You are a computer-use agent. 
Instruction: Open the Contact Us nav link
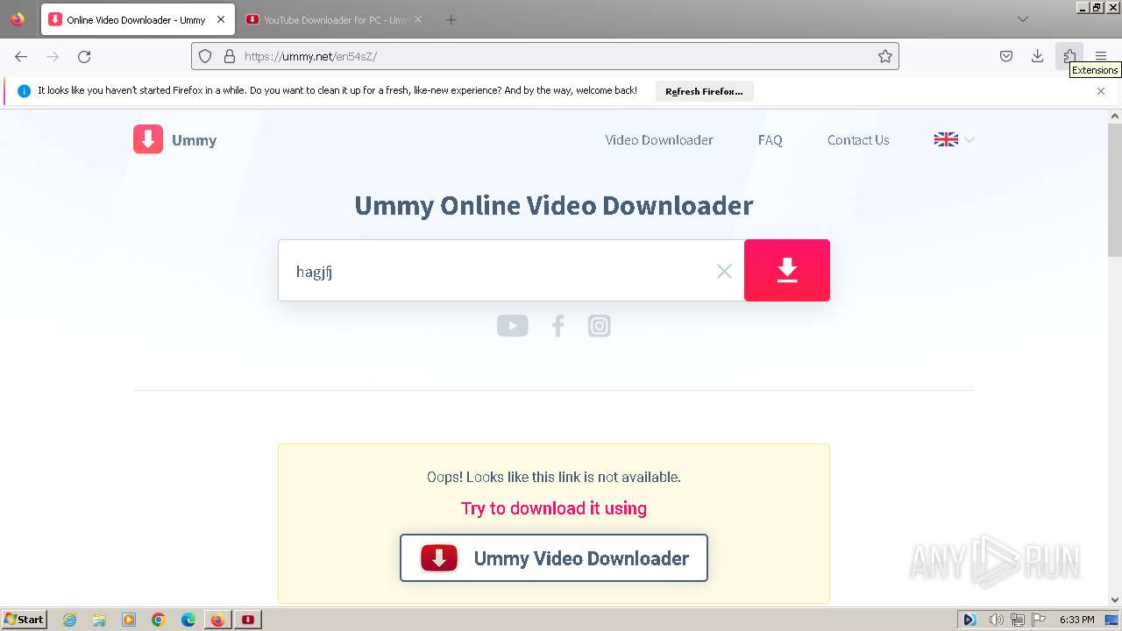pyautogui.click(x=858, y=139)
